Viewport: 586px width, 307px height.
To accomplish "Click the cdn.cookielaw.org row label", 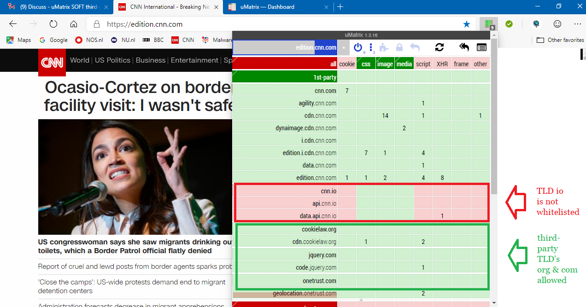I will [285, 242].
